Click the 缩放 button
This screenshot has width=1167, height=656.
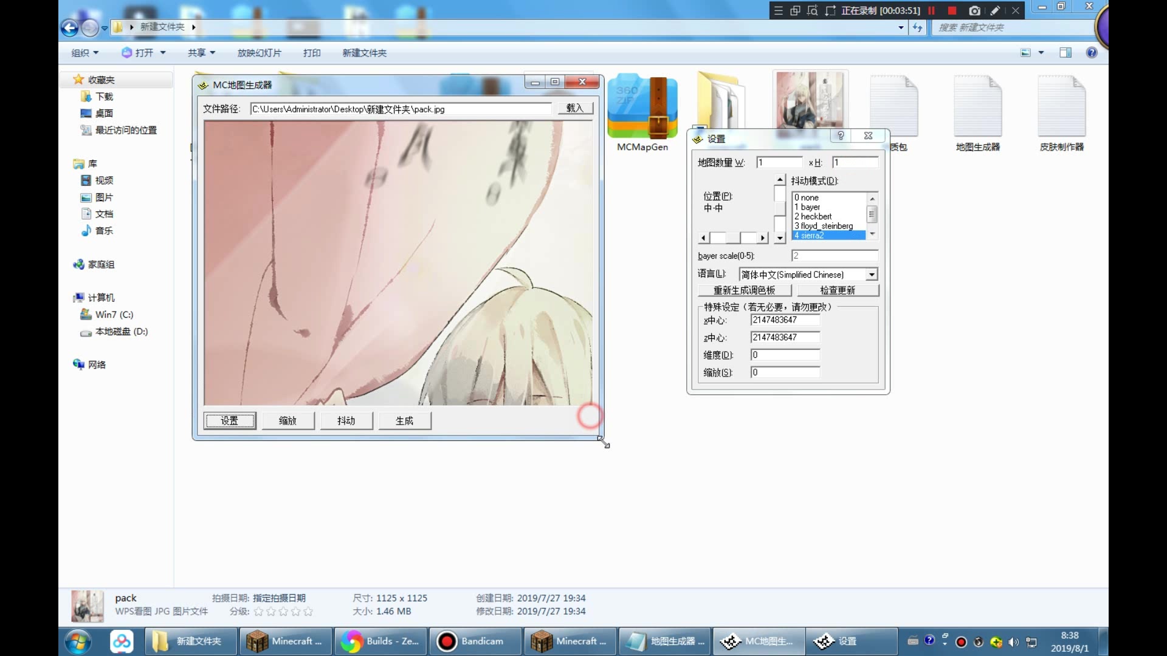pyautogui.click(x=288, y=420)
